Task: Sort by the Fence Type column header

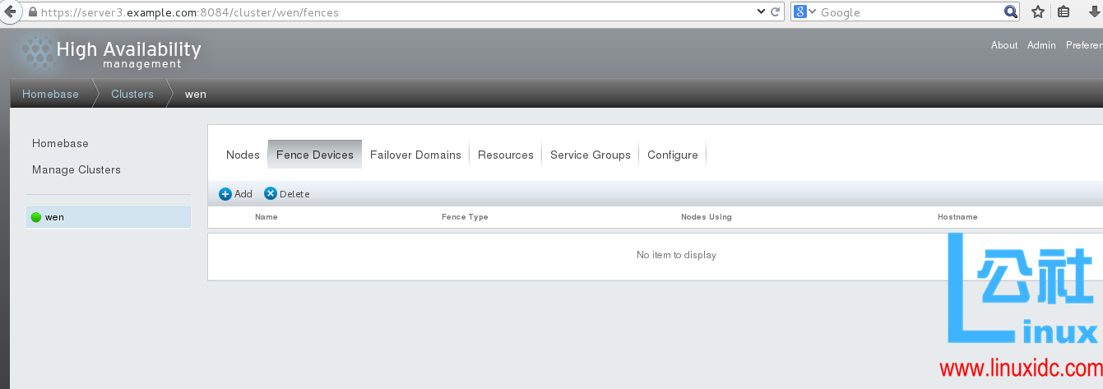Action: tap(465, 217)
